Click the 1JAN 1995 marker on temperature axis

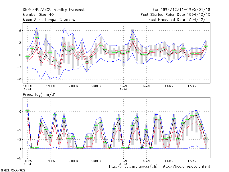click(123, 88)
